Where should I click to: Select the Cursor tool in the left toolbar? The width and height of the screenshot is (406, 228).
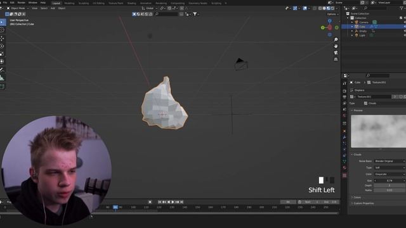pos(3,30)
